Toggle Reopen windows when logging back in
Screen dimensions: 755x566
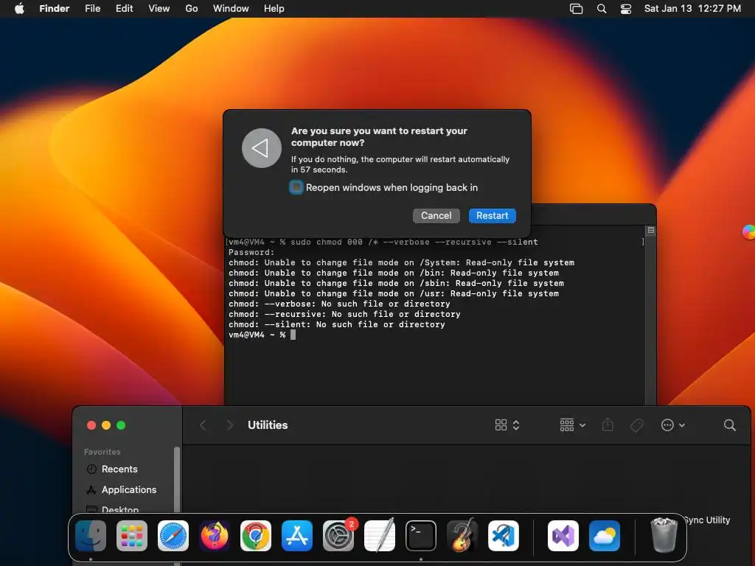[296, 187]
